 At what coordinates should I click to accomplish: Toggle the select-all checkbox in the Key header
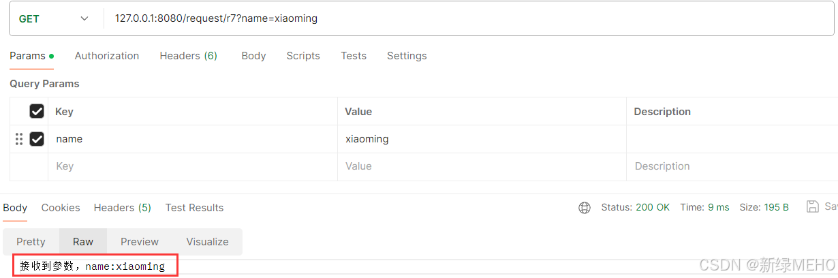[37, 111]
